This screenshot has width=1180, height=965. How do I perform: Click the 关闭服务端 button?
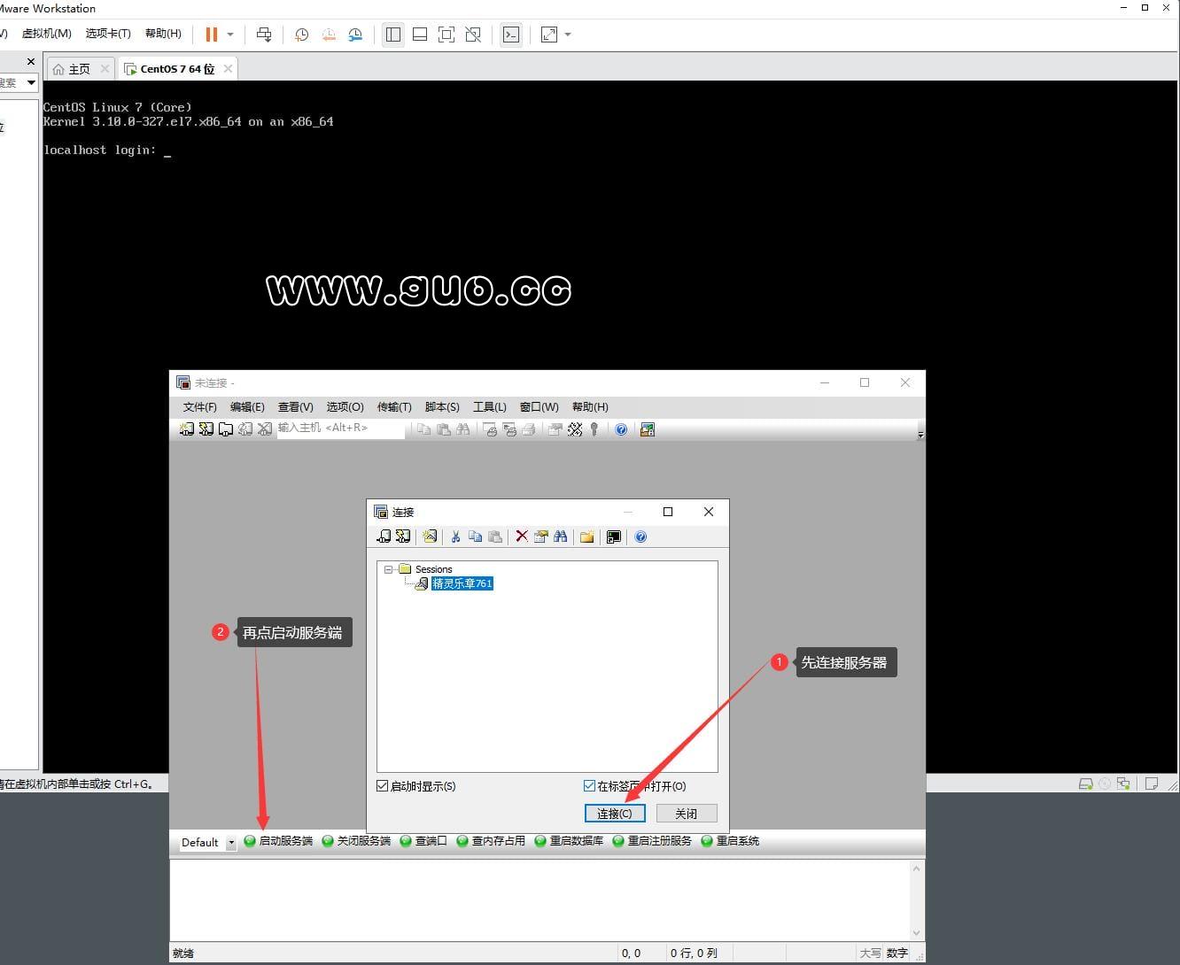tap(356, 841)
